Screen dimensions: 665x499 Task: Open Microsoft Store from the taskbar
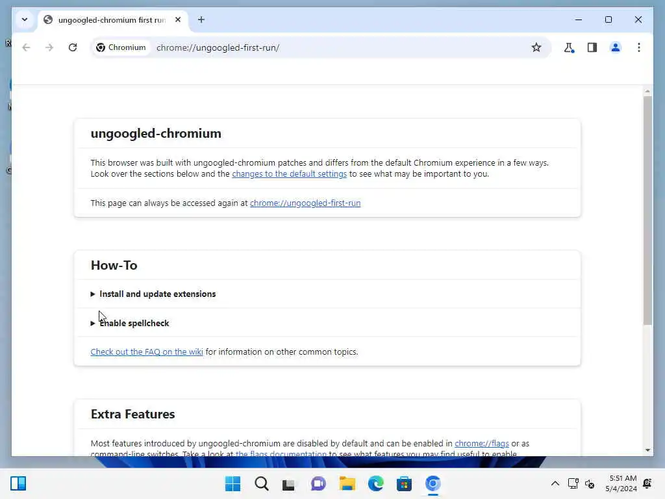click(404, 483)
